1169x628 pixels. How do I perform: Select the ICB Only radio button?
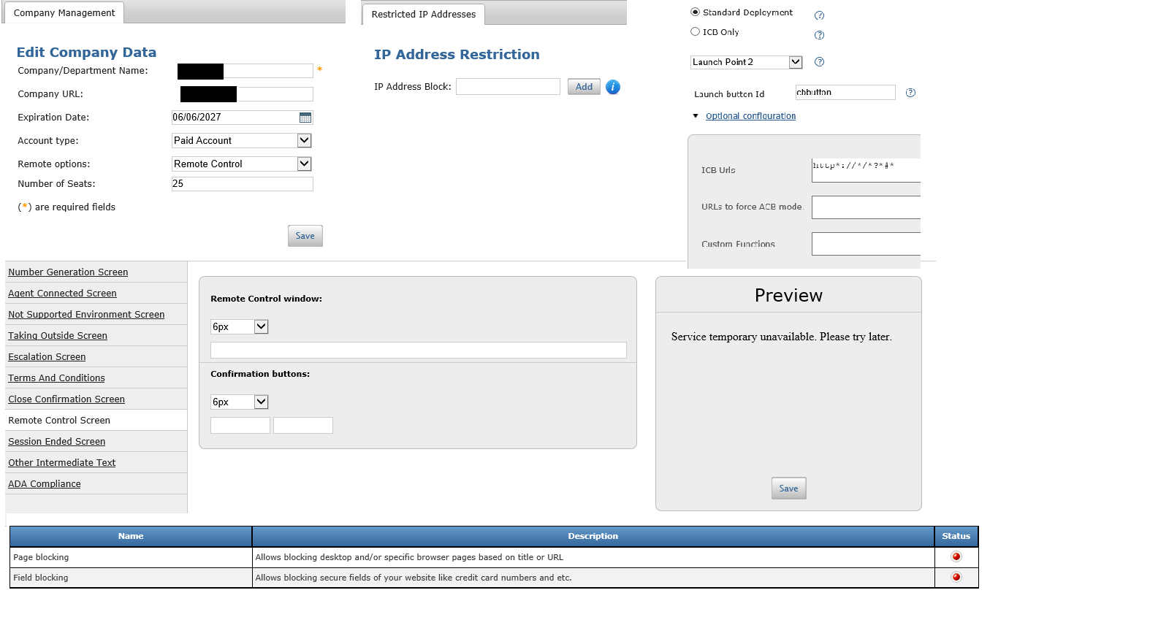click(695, 31)
